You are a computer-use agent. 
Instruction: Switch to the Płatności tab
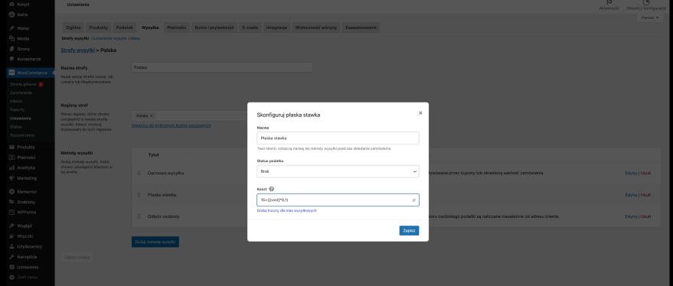(177, 28)
